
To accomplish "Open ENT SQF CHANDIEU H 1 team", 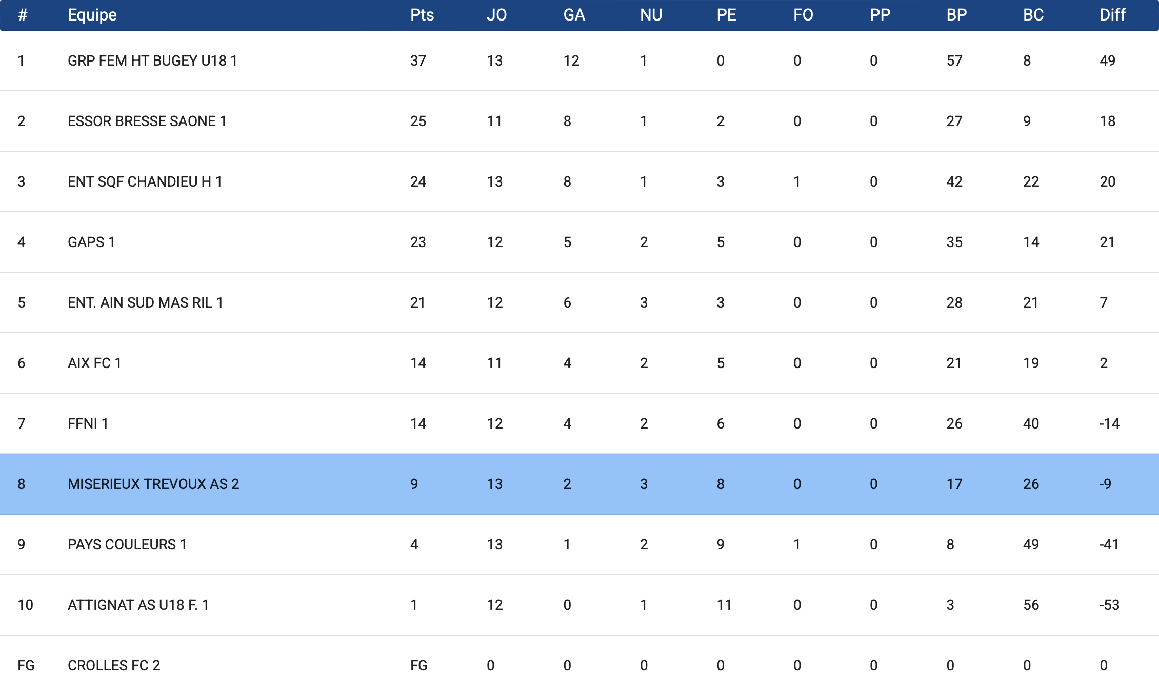I will click(145, 182).
